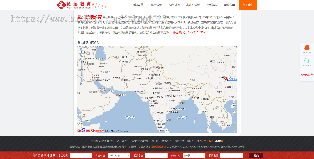Viewport: 314px width, 159px height.
Task: Go to 网站首页 in navigation
Action: pyautogui.click(x=138, y=5)
